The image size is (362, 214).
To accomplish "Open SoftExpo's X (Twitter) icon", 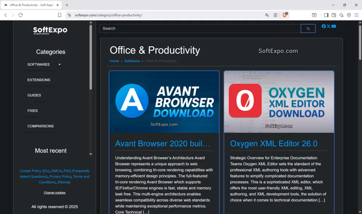I will [x=329, y=26].
